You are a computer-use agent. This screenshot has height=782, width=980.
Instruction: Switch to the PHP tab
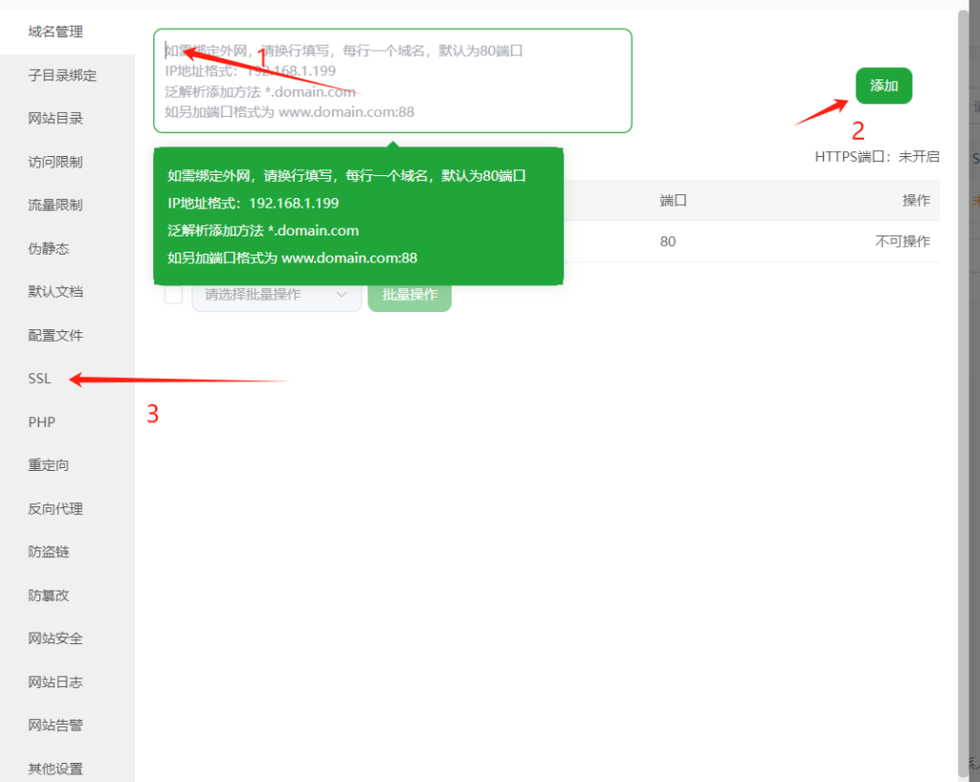41,422
